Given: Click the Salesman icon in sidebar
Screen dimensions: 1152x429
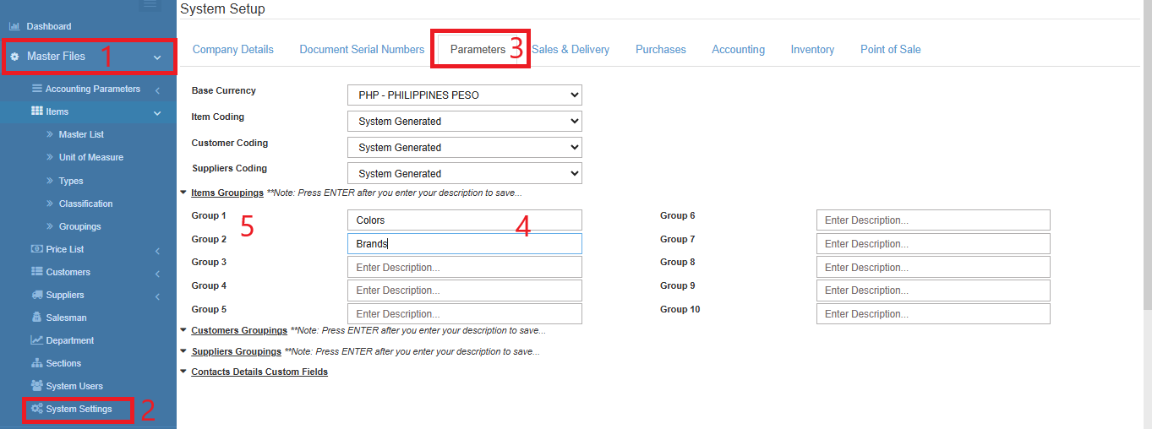Looking at the screenshot, I should 36,318.
